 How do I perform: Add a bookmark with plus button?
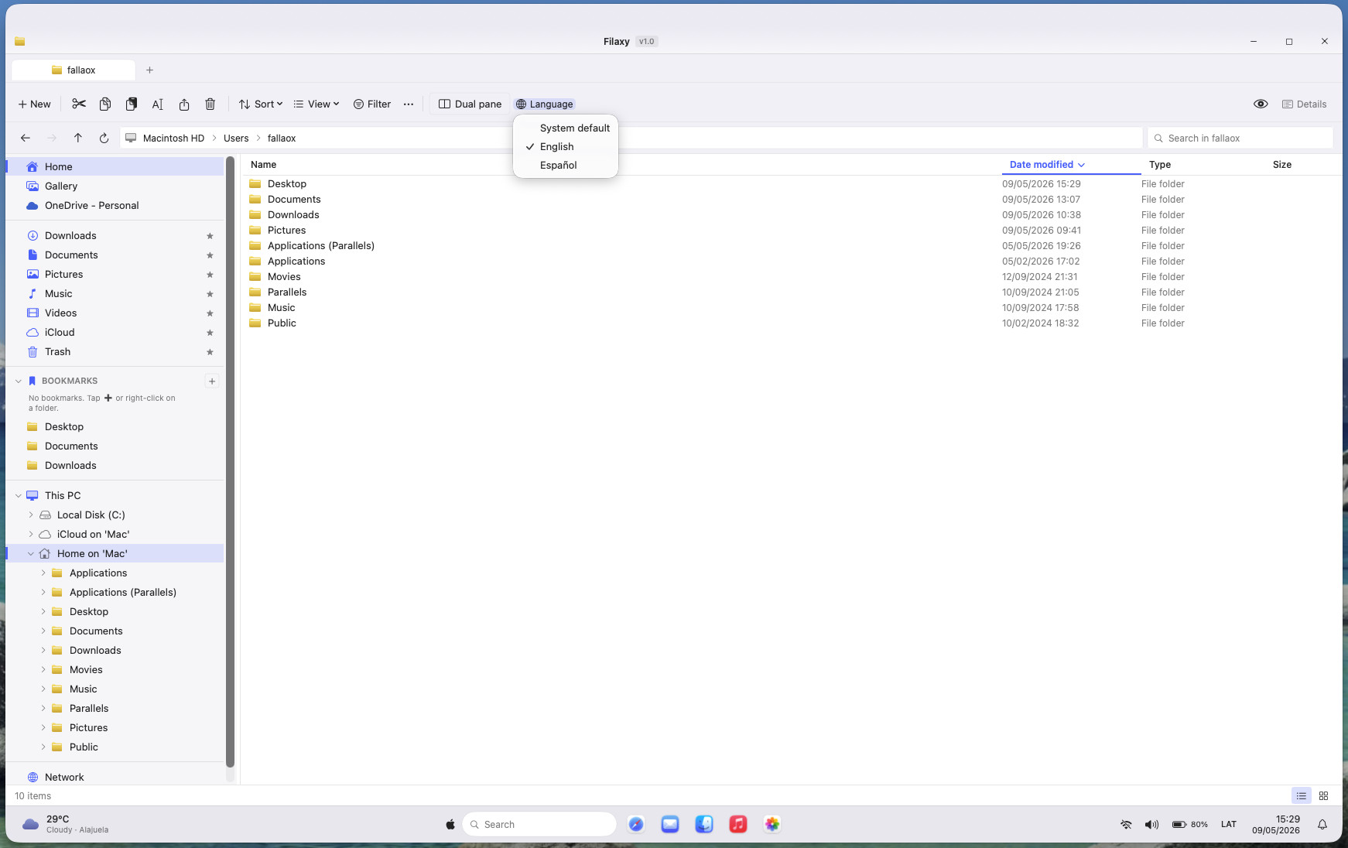[212, 381]
